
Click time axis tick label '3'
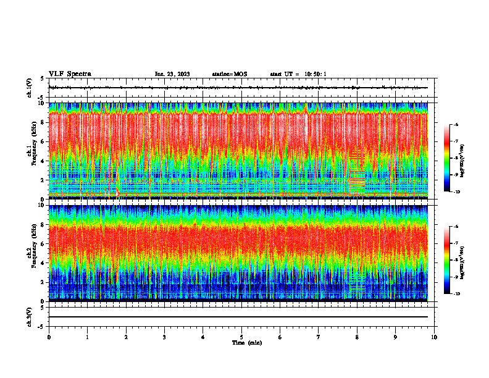click(x=164, y=337)
